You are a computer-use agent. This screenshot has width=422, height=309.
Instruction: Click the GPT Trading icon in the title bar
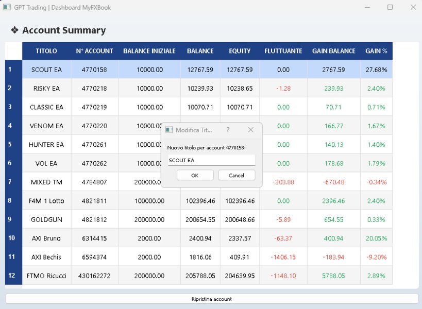[x=7, y=7]
